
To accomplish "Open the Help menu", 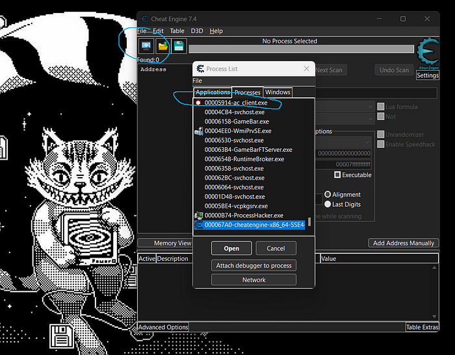I will pyautogui.click(x=216, y=31).
